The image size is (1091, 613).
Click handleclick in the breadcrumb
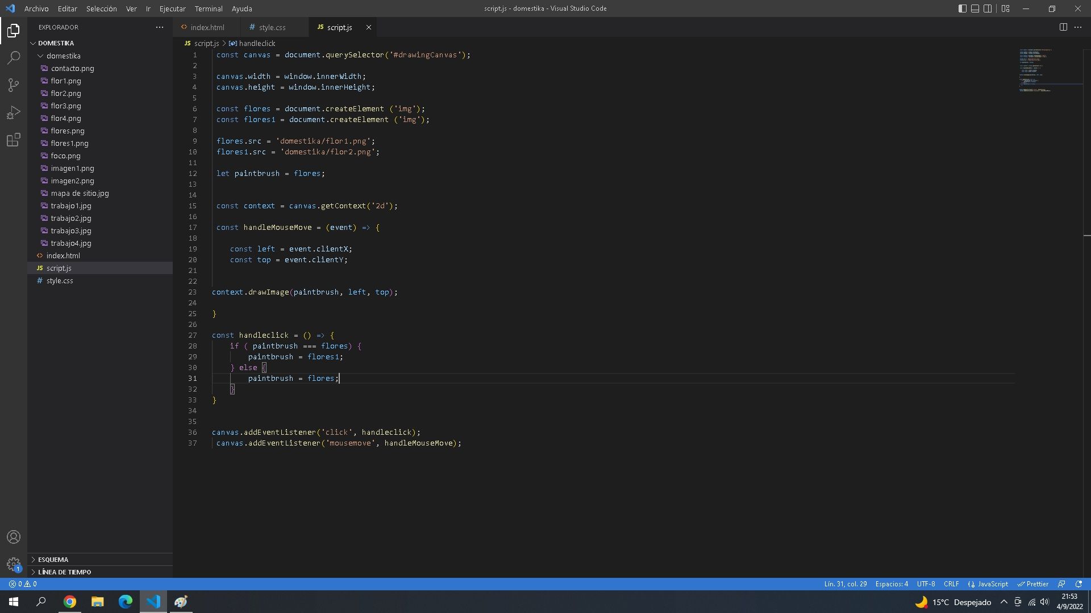[257, 43]
